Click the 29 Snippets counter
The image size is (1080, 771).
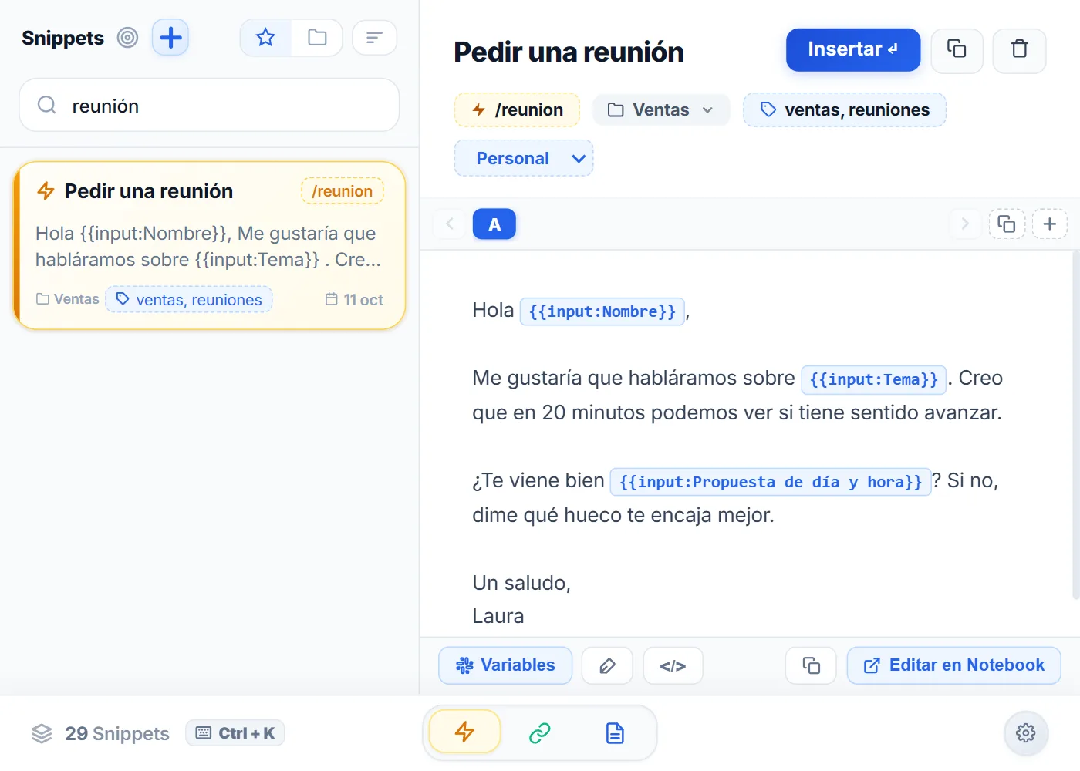coord(100,733)
